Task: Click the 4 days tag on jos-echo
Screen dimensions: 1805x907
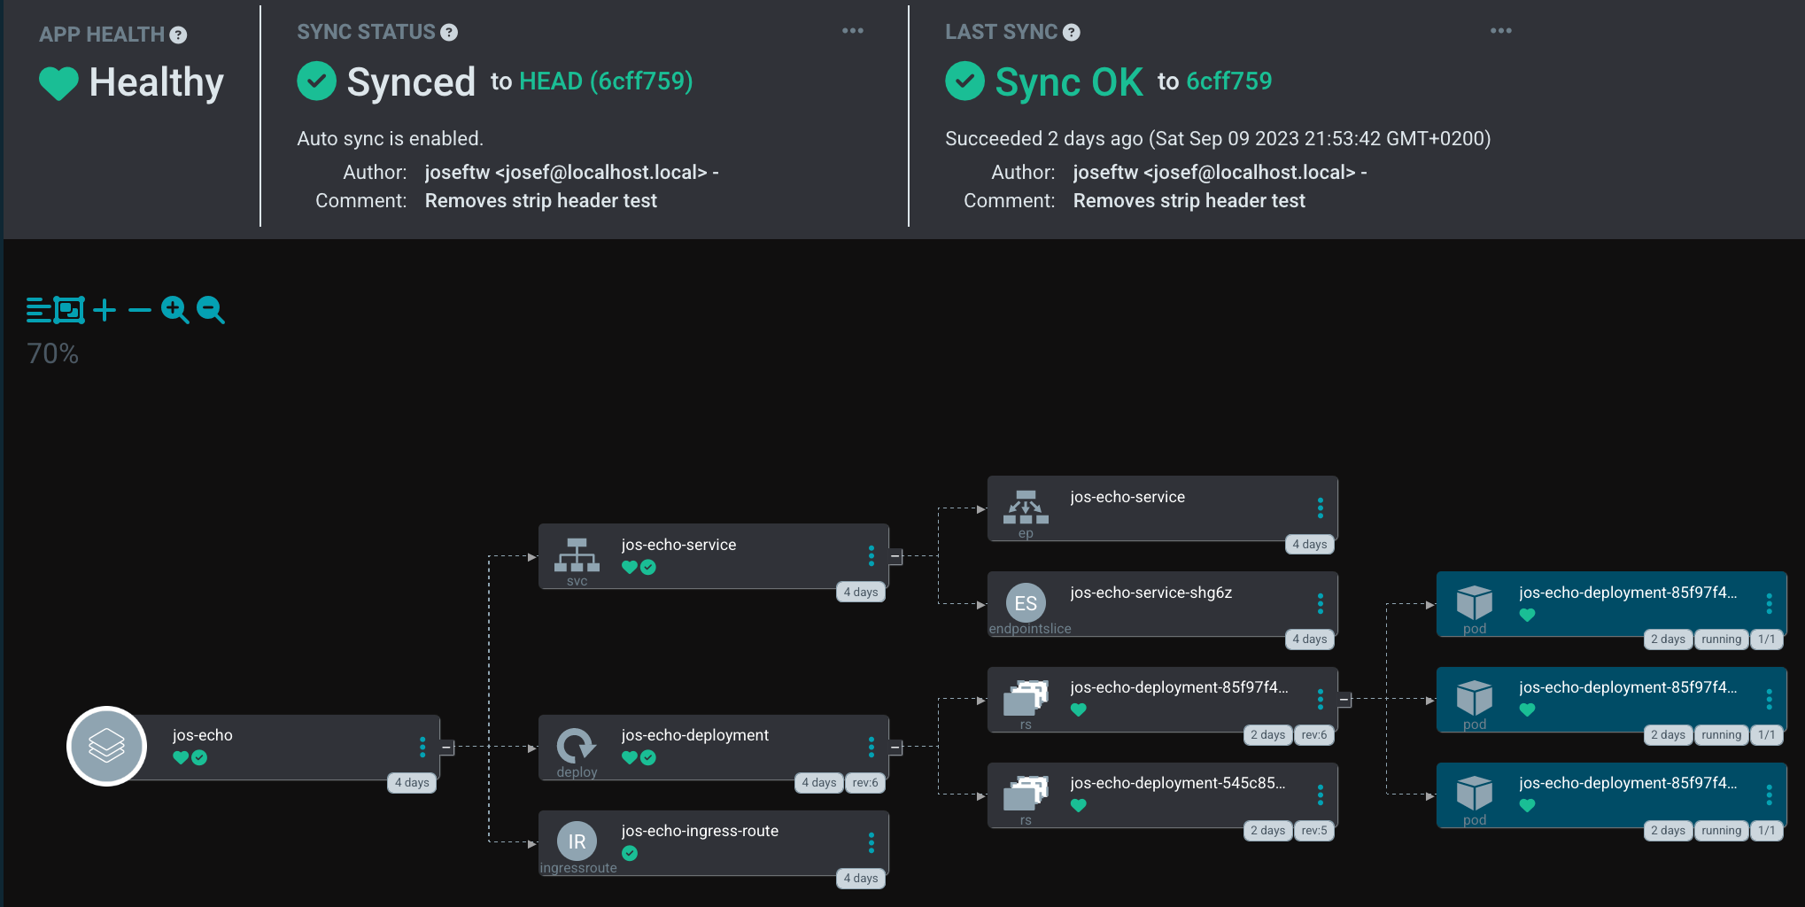Action: pos(412,782)
